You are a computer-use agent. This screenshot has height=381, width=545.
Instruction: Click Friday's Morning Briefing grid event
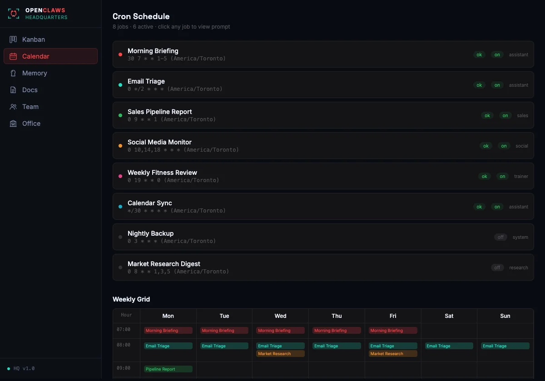[x=393, y=331]
